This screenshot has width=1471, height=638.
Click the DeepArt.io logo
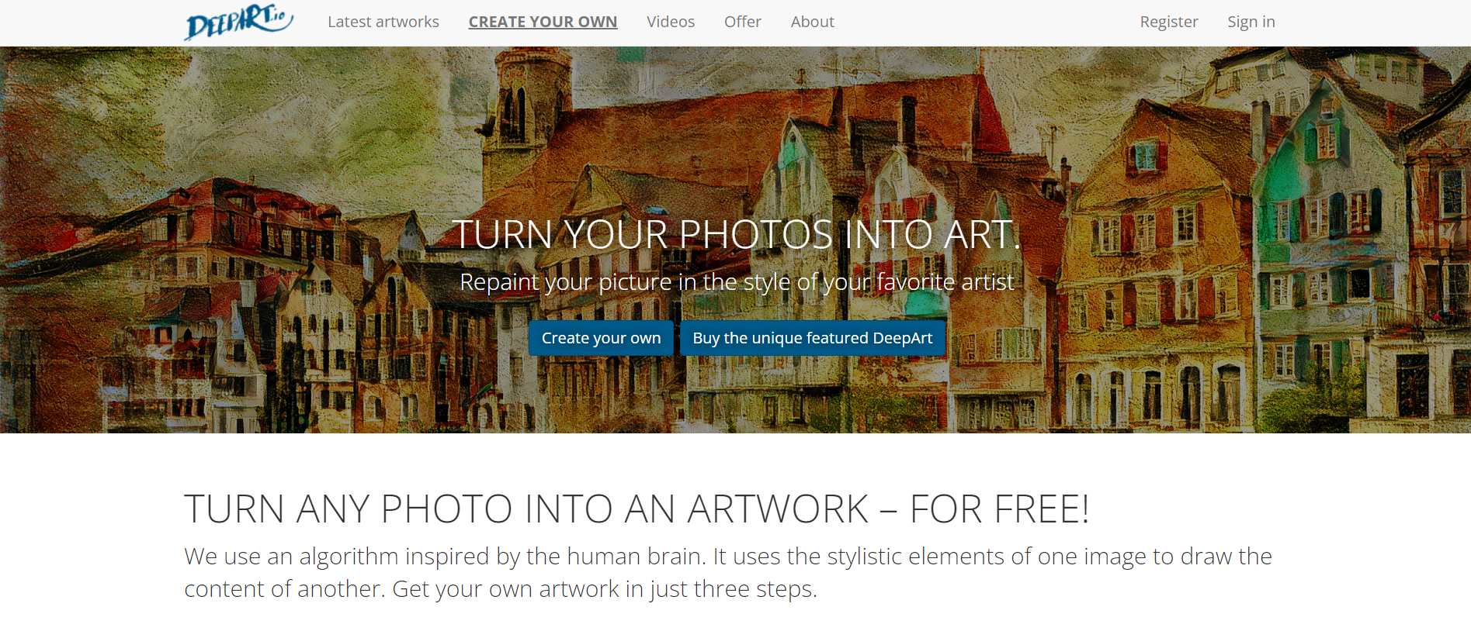pos(239,22)
